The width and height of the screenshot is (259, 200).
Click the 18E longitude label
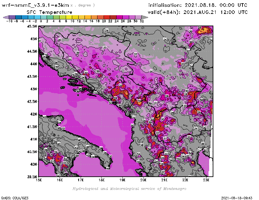(x=102, y=180)
